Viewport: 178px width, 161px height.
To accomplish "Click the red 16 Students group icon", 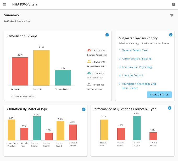I will (x=89, y=50).
